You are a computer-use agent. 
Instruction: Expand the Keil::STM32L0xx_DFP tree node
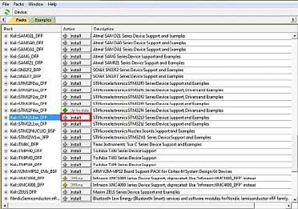tap(6, 117)
